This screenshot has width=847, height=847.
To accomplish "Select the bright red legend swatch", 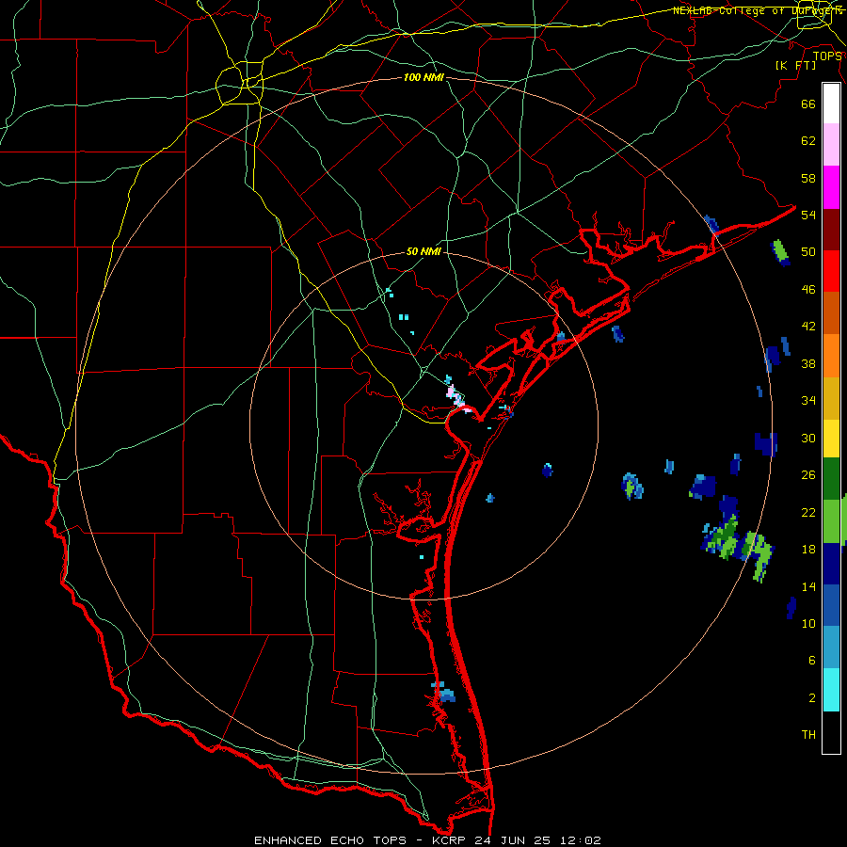I will click(831, 271).
